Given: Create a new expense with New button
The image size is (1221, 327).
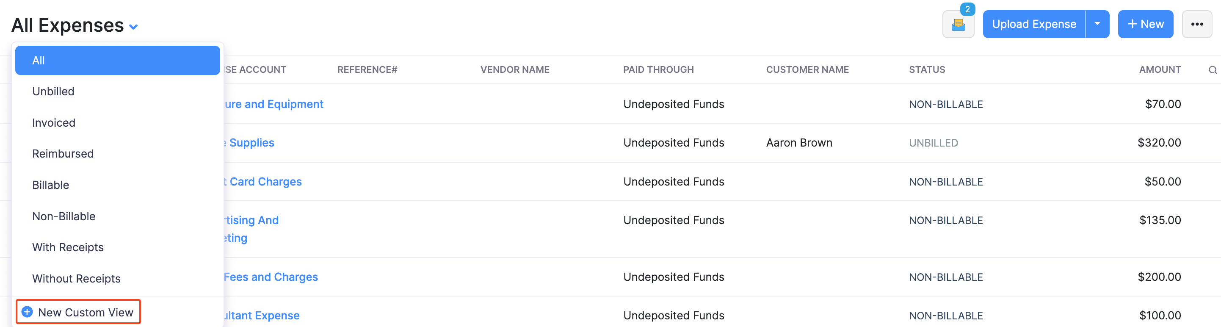Looking at the screenshot, I should tap(1145, 24).
